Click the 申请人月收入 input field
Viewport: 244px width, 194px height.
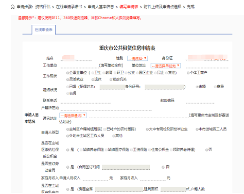click(95, 178)
